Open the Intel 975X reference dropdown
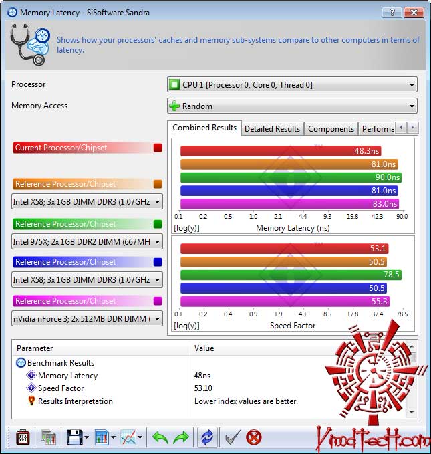 point(87,242)
